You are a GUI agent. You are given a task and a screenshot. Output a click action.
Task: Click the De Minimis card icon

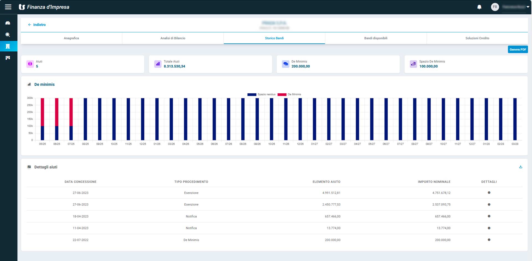(286, 64)
